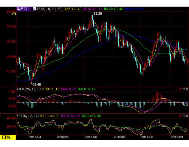Close the MACD indicator panel
The height and width of the screenshot is (147, 189).
coord(187,89)
